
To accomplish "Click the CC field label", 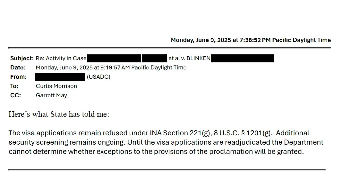I will pos(15,95).
